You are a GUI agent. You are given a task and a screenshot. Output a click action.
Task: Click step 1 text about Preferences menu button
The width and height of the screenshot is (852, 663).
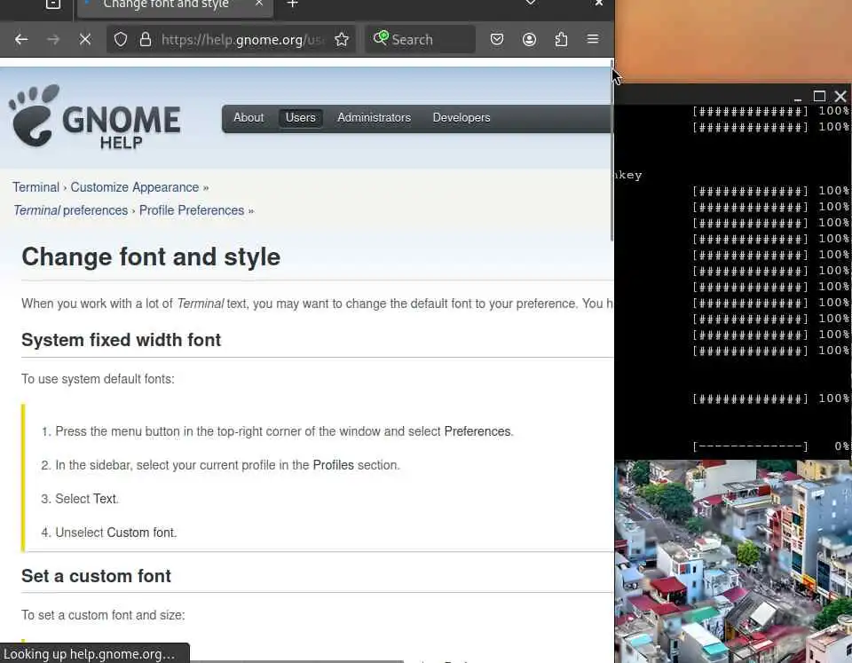[x=284, y=431]
